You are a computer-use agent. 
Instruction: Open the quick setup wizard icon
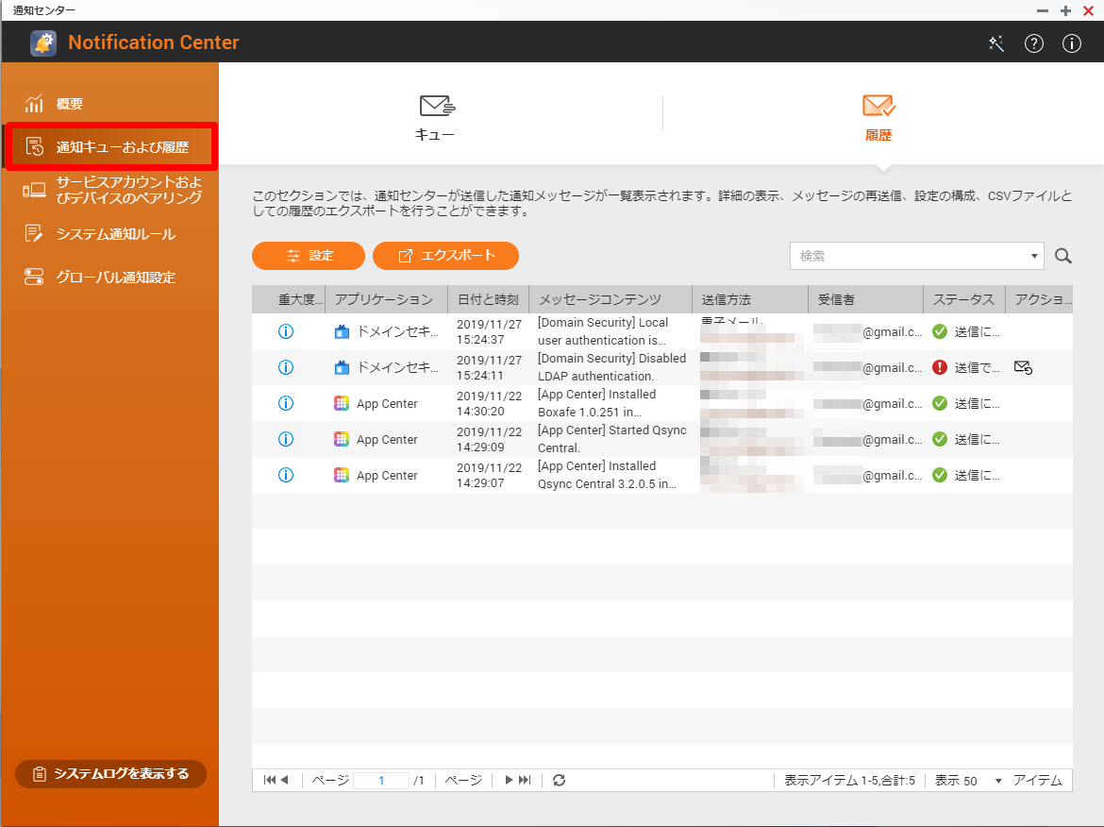pyautogui.click(x=996, y=43)
